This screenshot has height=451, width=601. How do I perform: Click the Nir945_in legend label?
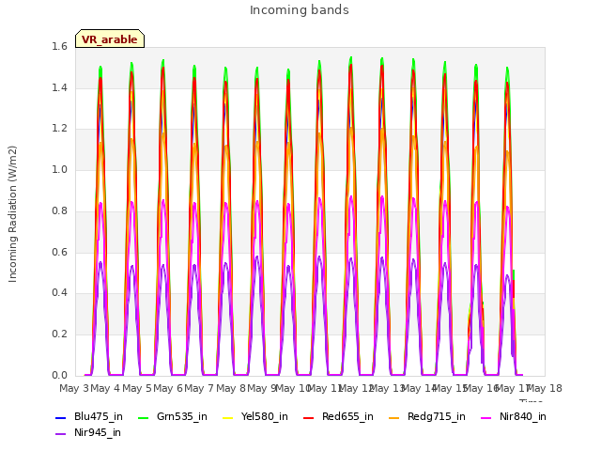(x=98, y=433)
